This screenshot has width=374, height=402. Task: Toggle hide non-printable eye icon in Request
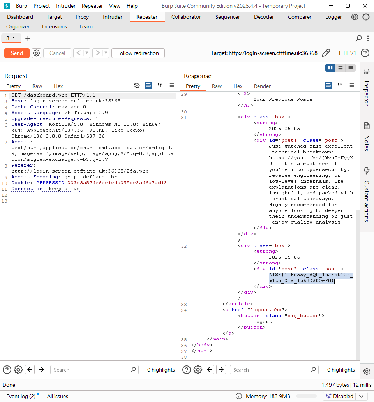137,85
